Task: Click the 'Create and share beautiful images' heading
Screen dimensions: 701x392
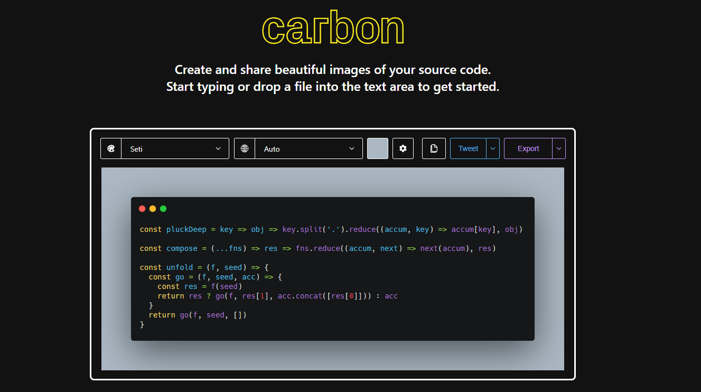Action: click(333, 70)
